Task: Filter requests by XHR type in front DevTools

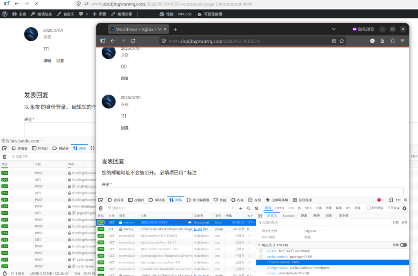Action: pos(308,208)
